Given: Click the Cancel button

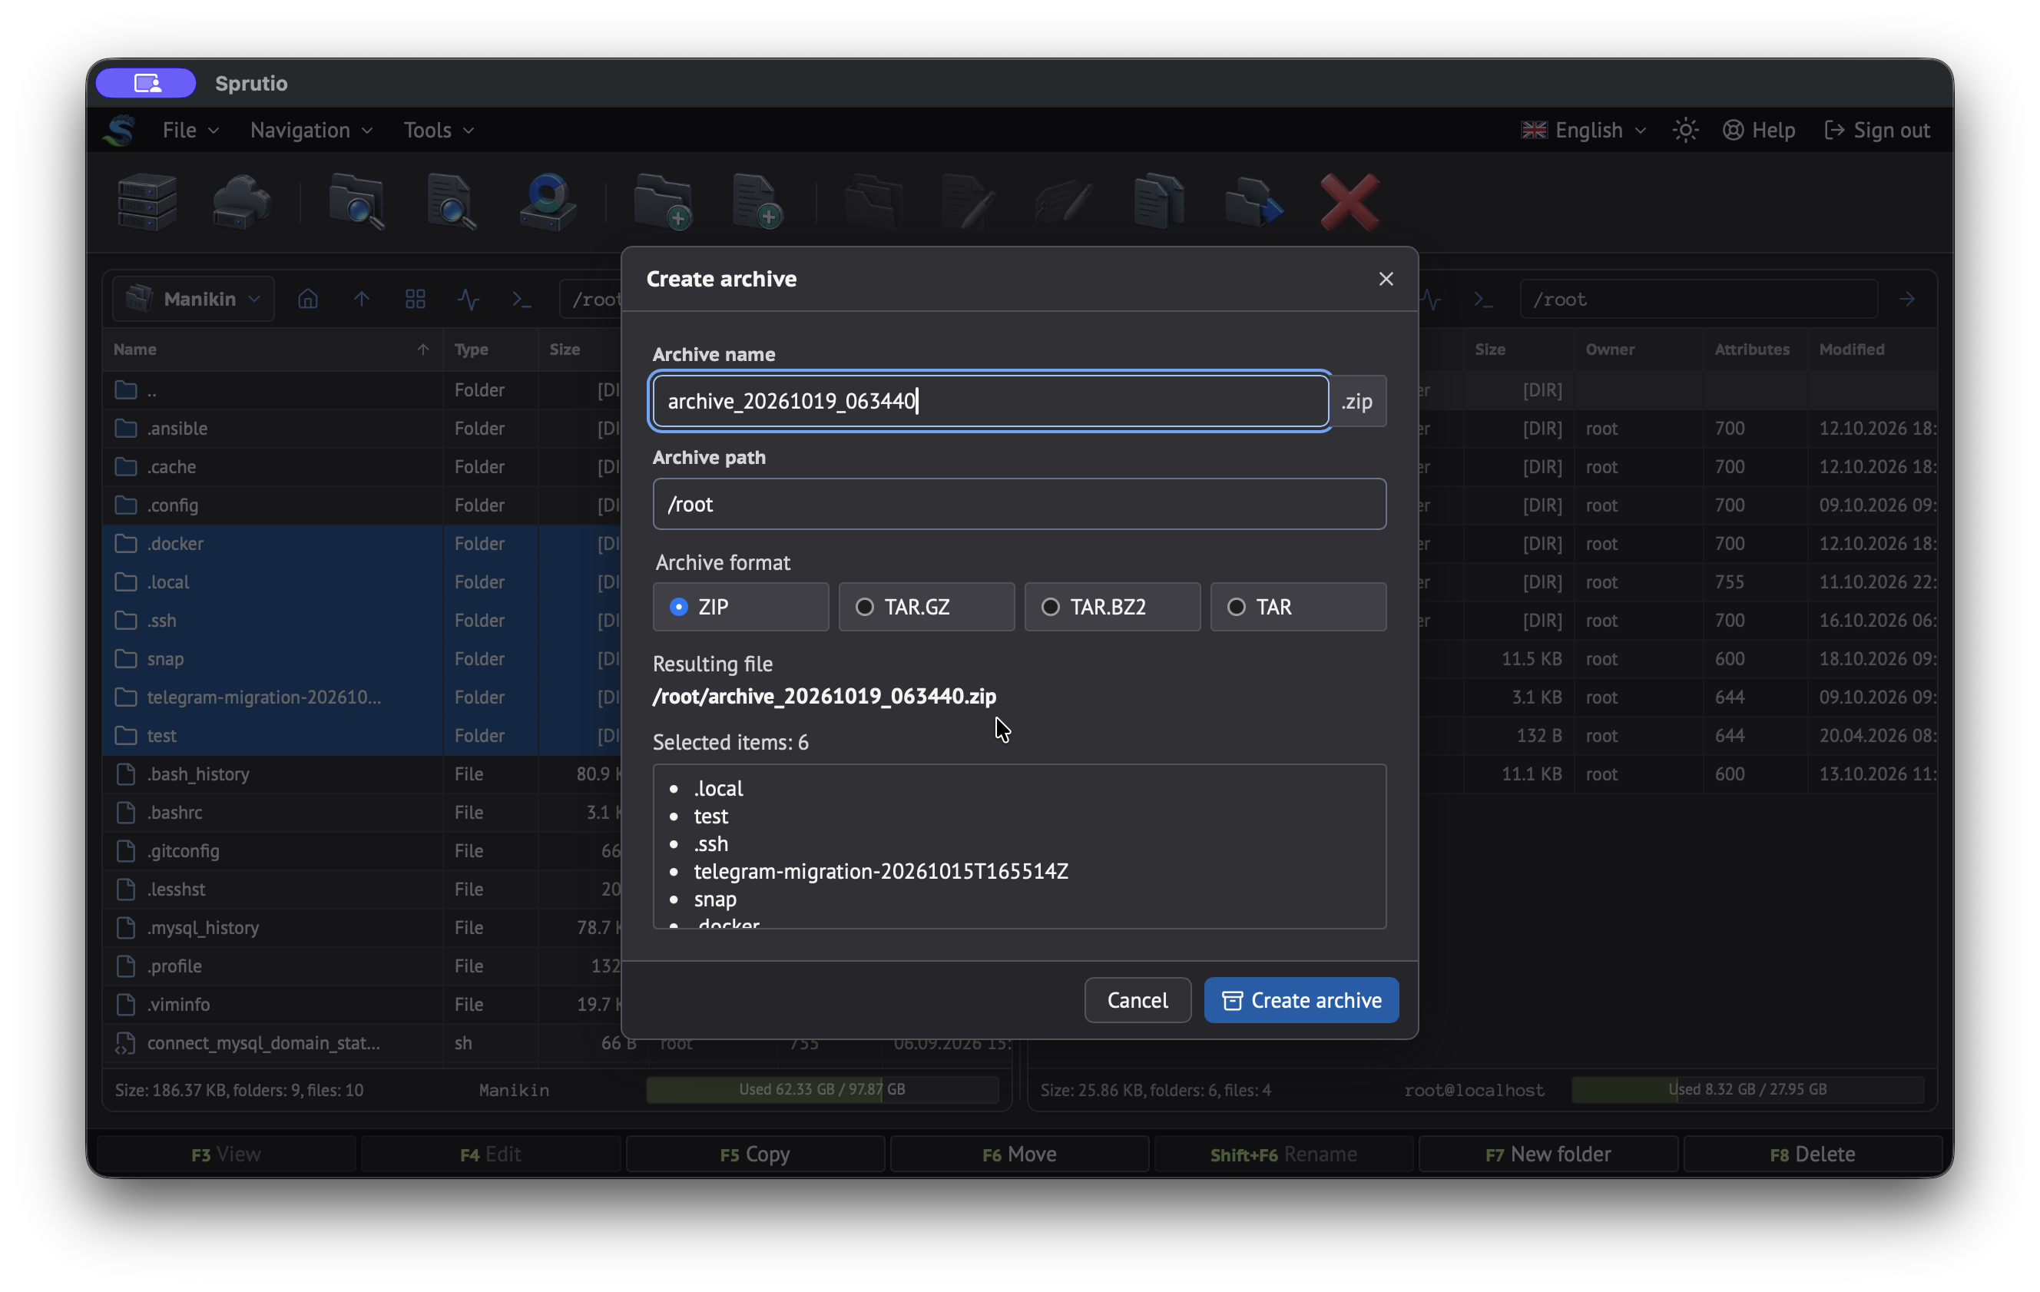Looking at the screenshot, I should 1138,1001.
